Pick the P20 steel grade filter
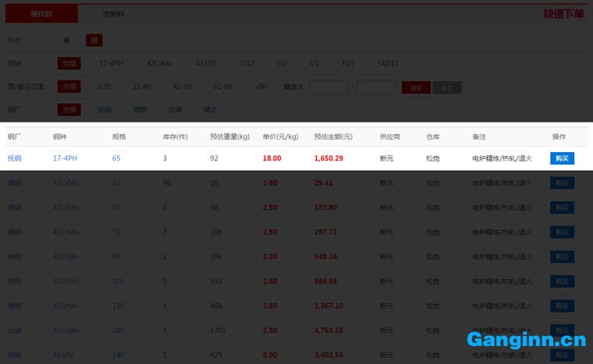The height and width of the screenshot is (364, 593). point(349,63)
